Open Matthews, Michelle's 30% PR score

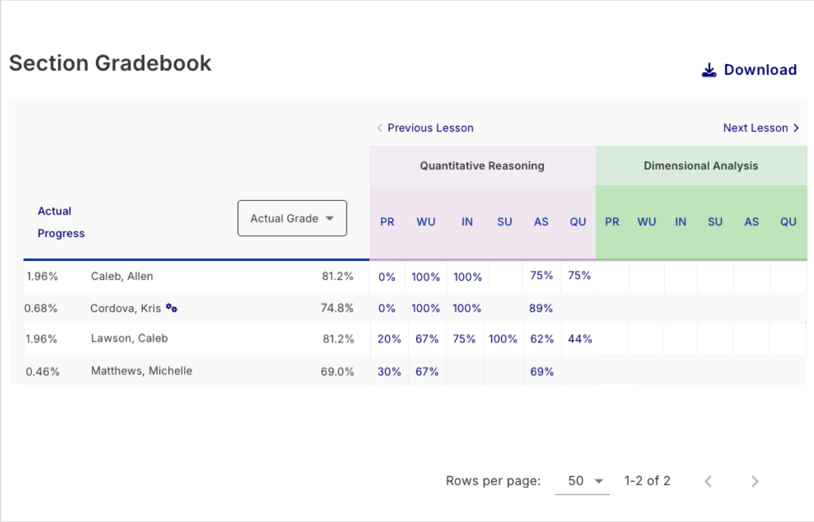pyautogui.click(x=389, y=372)
